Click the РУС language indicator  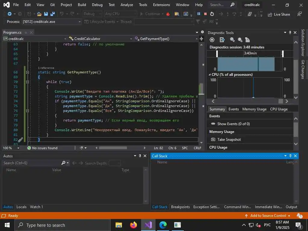coord(267,225)
